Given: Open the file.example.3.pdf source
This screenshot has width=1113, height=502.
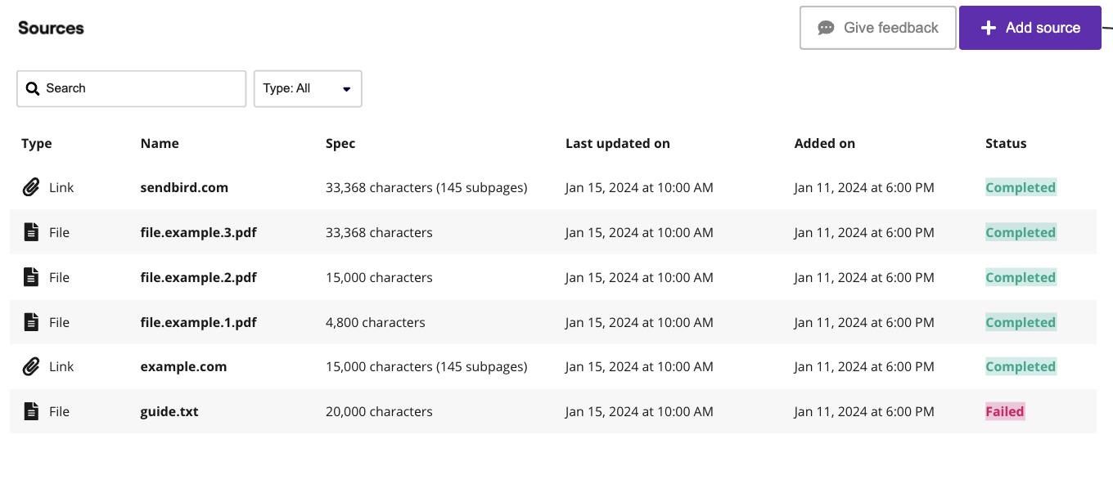Looking at the screenshot, I should click(x=199, y=232).
